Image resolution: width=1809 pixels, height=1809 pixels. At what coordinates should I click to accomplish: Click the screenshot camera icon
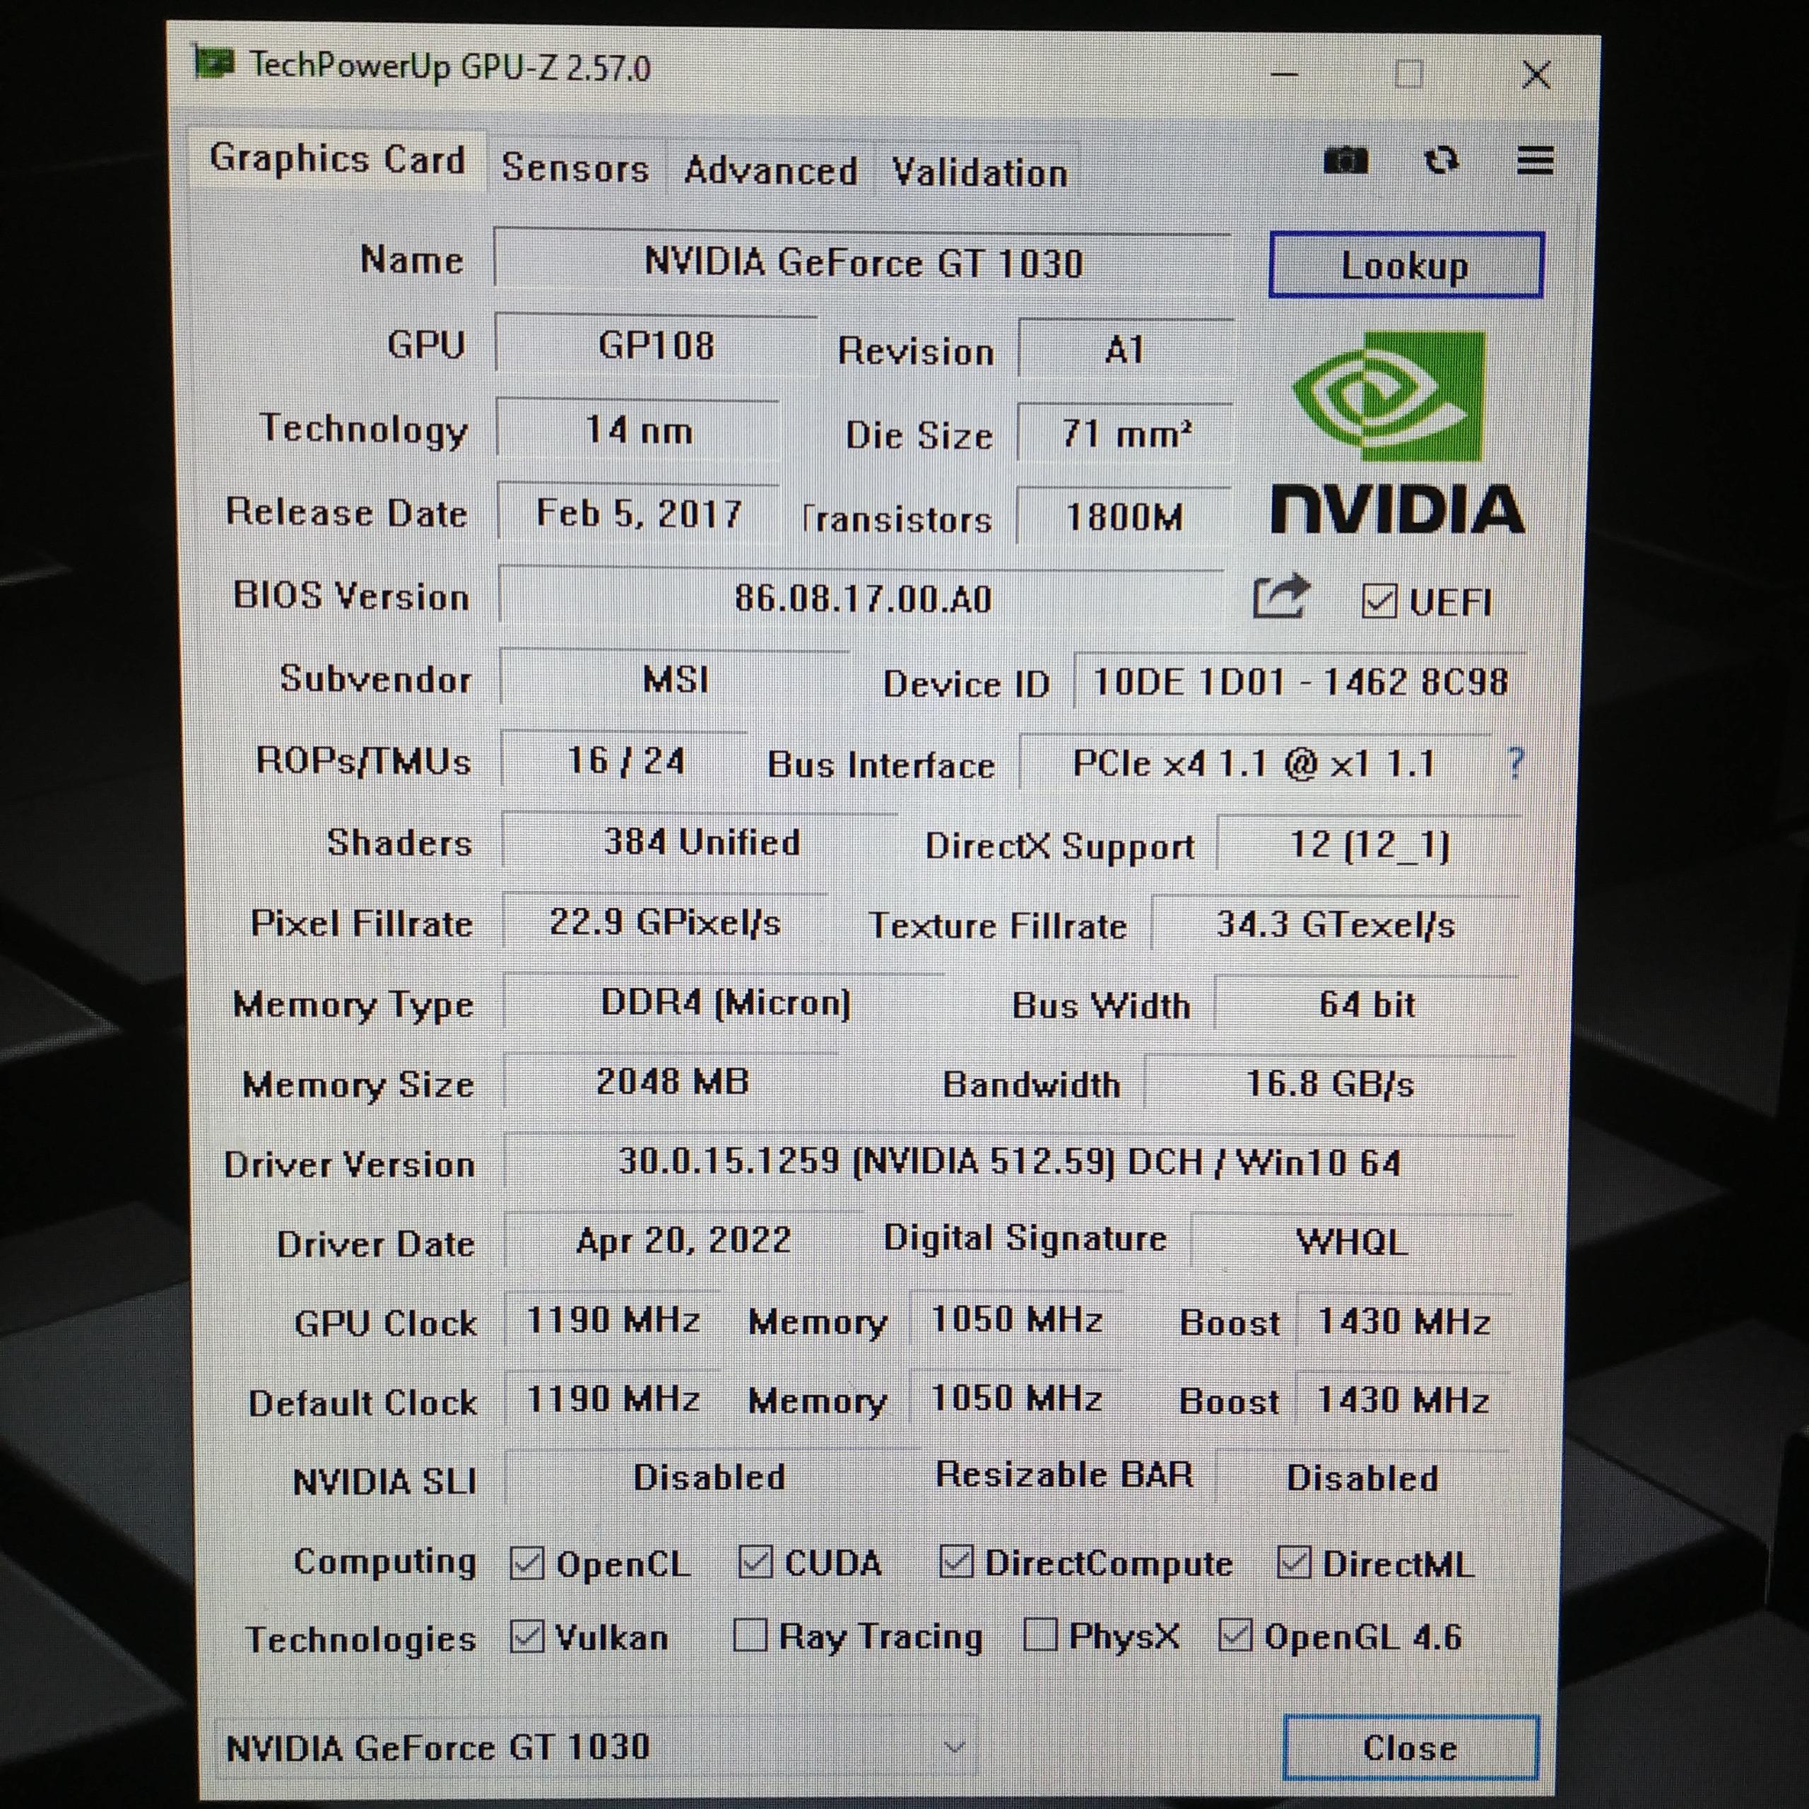1345,161
